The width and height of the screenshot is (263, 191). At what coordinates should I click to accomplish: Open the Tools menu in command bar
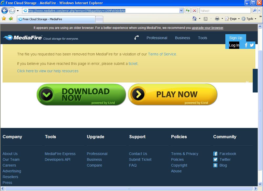[249, 19]
